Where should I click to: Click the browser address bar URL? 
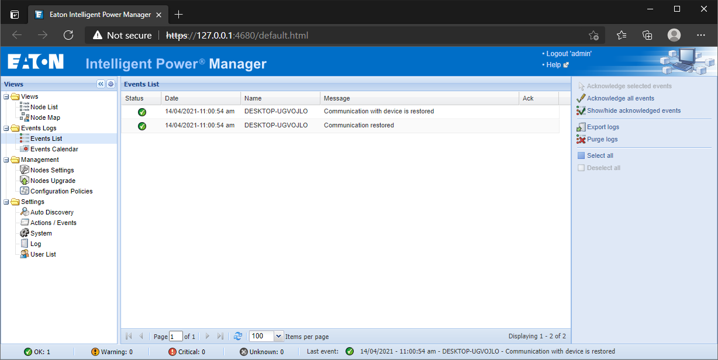tap(237, 35)
